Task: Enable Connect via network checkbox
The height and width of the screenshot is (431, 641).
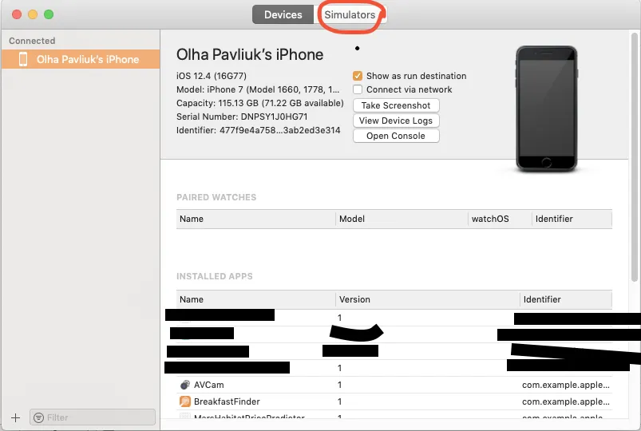Action: 358,89
